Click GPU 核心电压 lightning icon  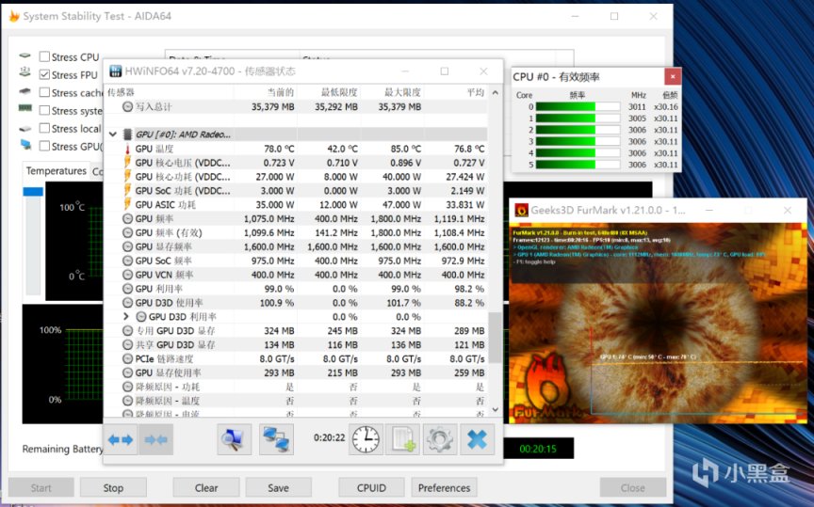point(127,163)
